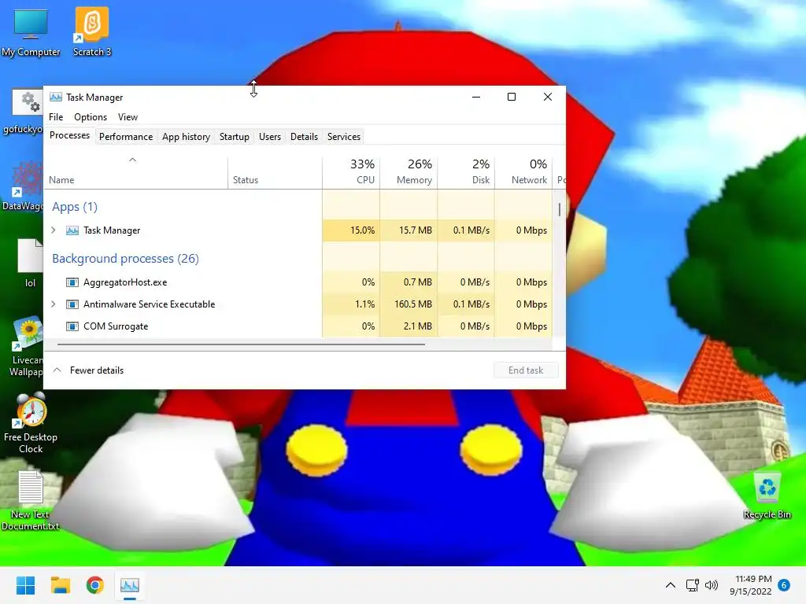Viewport: 806px width, 604px height.
Task: Sort processes by Network column header
Action: 523,173
